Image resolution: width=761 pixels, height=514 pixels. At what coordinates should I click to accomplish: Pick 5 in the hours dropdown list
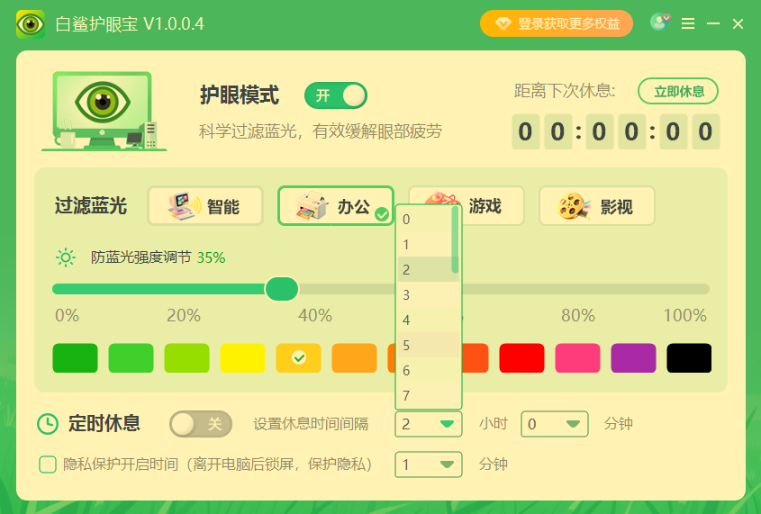tap(428, 346)
